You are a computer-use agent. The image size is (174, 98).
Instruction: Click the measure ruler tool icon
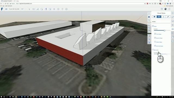click(33, 9)
